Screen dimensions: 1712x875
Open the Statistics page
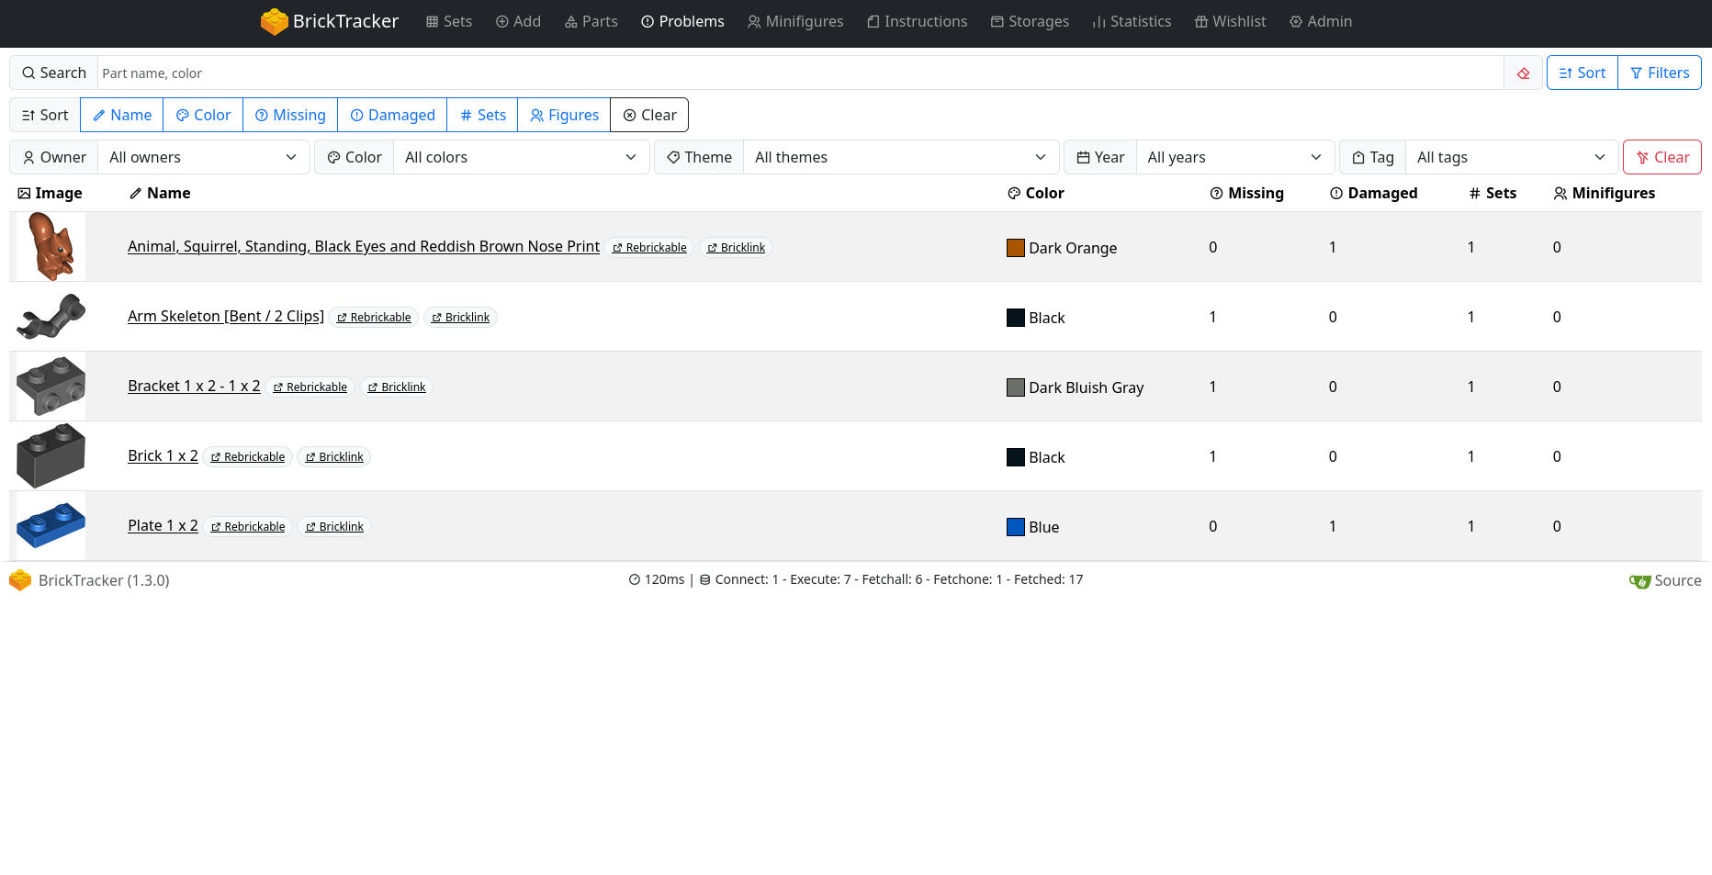(1132, 21)
